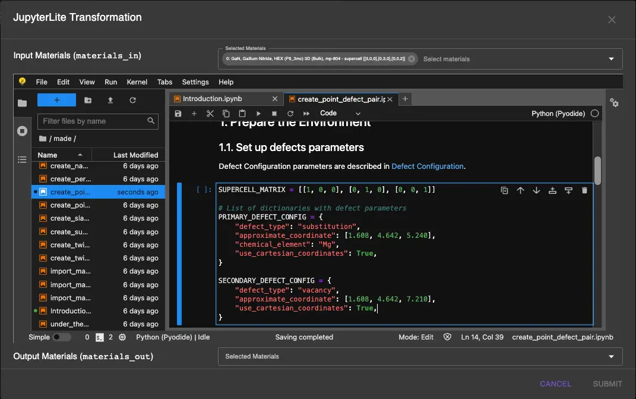This screenshot has width=636, height=399.
Task: Open the property inspector gears icon
Action: pyautogui.click(x=614, y=103)
